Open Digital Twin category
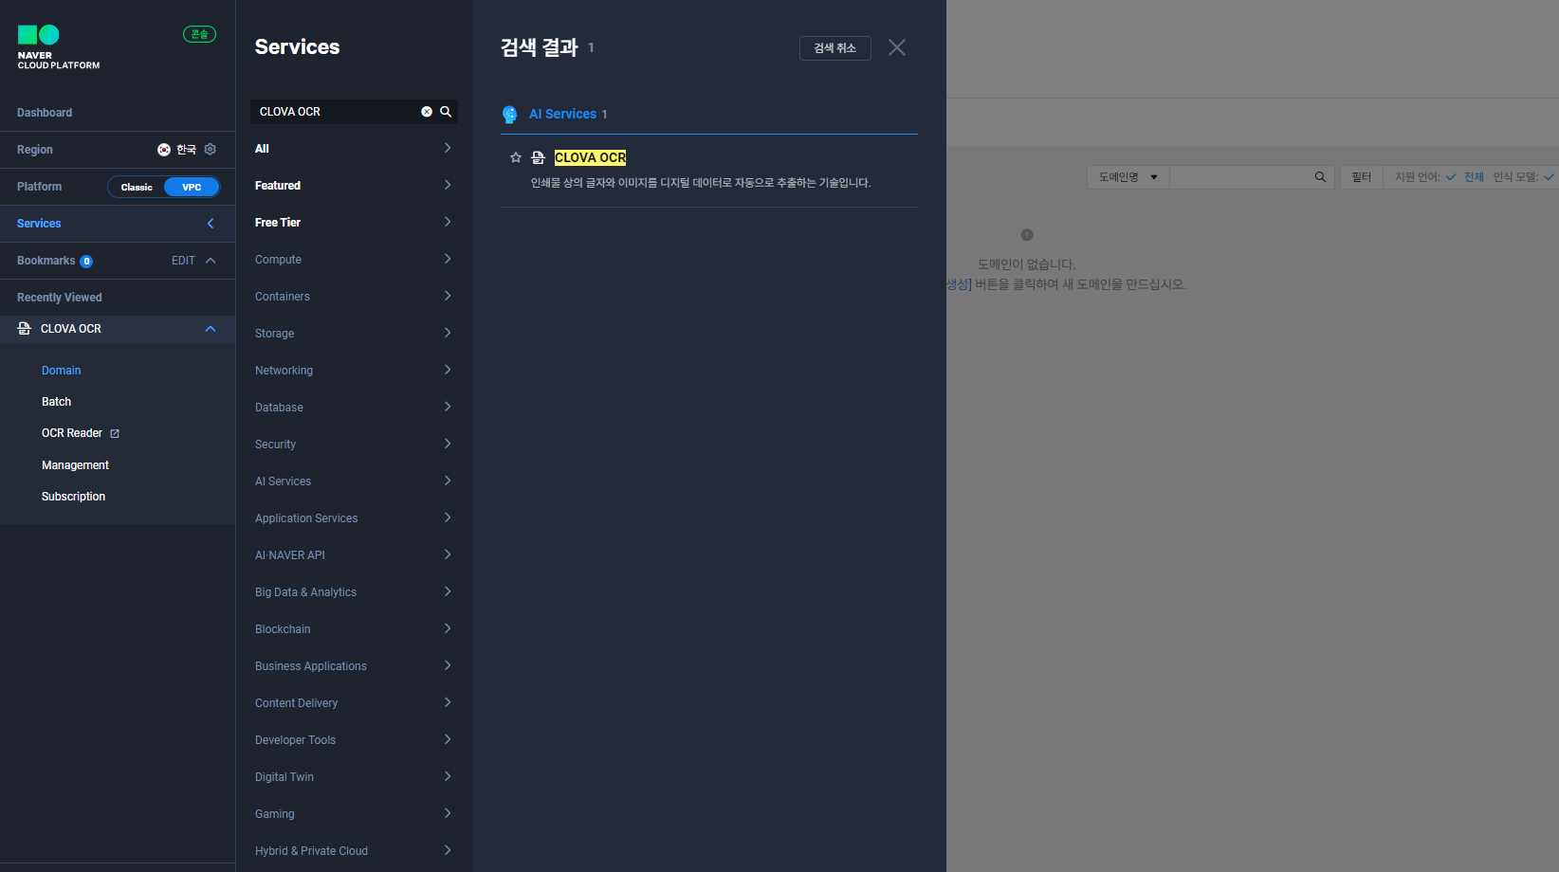Screen dimensions: 1559x872 click(354, 777)
